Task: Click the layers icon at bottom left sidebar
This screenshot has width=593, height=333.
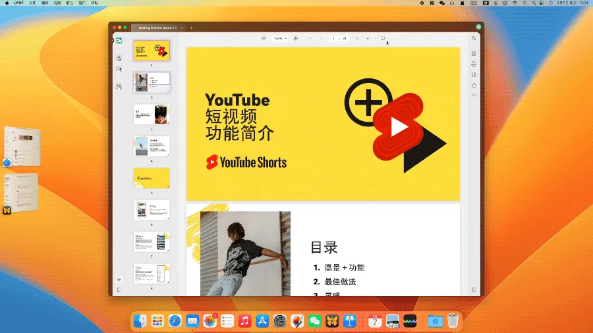Action: 119,280
